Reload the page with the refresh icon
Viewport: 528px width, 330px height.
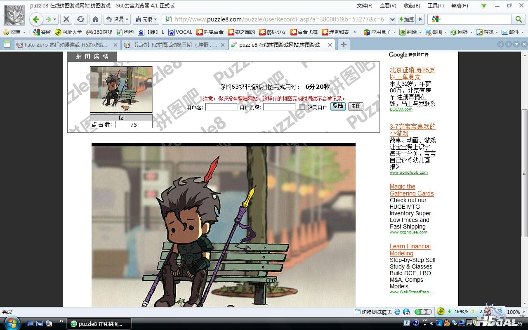[81, 19]
